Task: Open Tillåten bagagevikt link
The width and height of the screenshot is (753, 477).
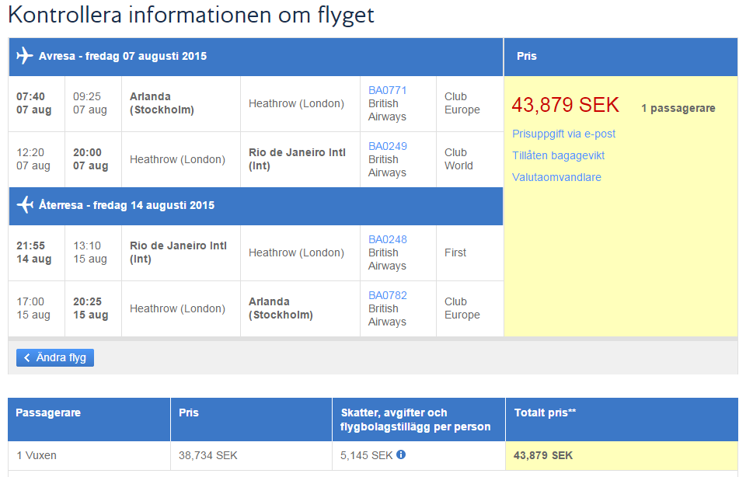Action: tap(558, 155)
